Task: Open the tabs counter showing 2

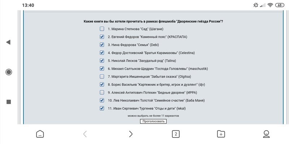Action: click(x=176, y=134)
